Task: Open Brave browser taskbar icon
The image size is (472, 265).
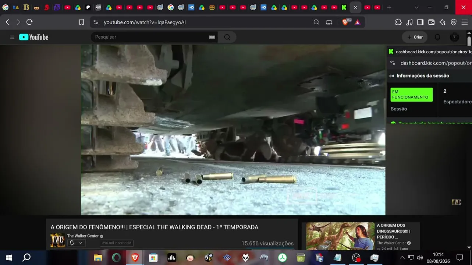Action: [x=135, y=258]
